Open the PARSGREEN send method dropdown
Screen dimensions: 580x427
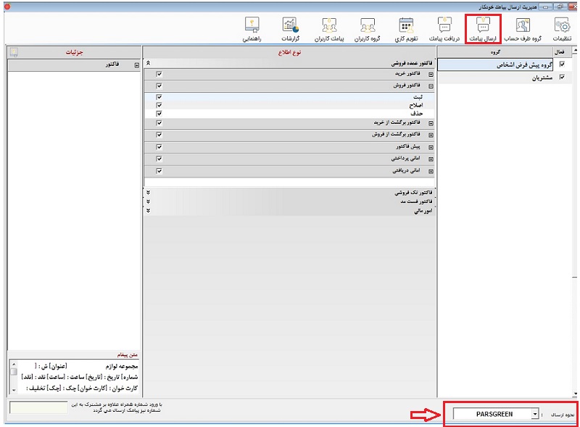(x=535, y=414)
